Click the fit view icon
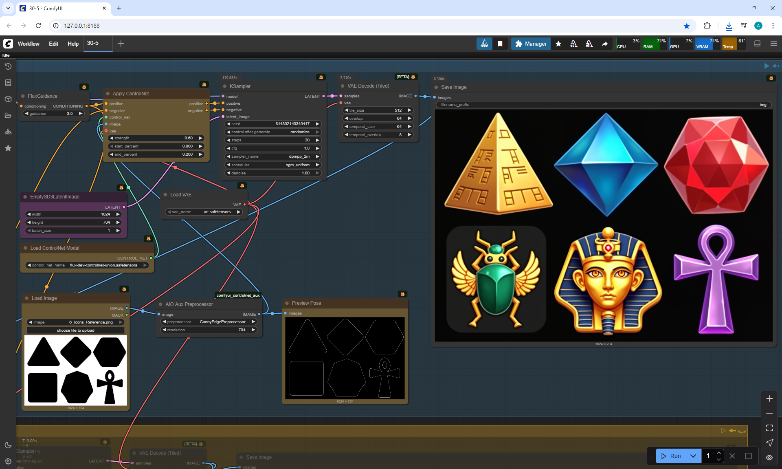This screenshot has width=782, height=469. 769,428
